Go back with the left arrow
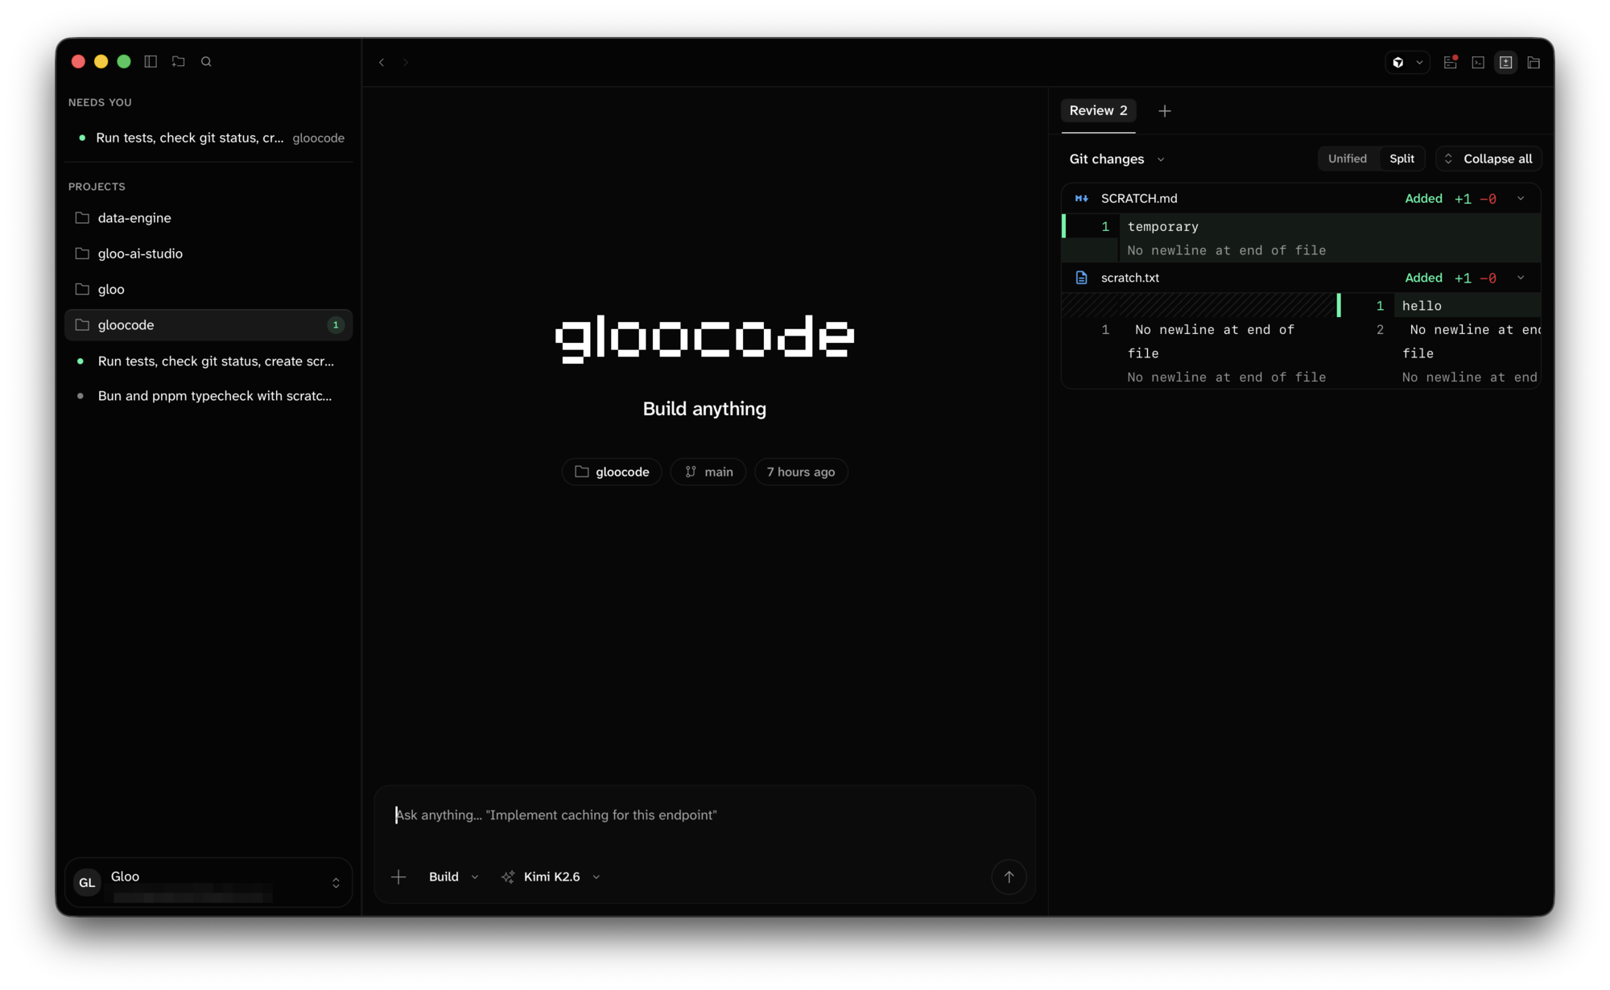The width and height of the screenshot is (1610, 990). click(x=382, y=62)
